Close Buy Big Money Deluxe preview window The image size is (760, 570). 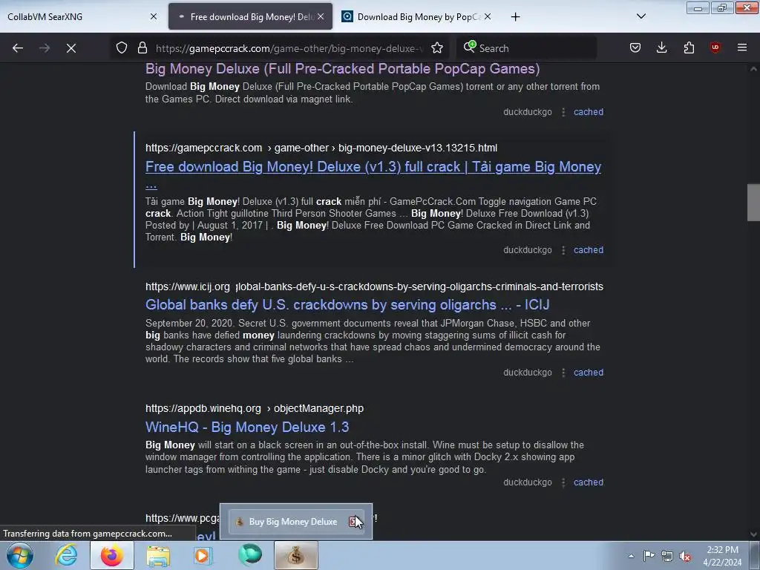(x=354, y=522)
